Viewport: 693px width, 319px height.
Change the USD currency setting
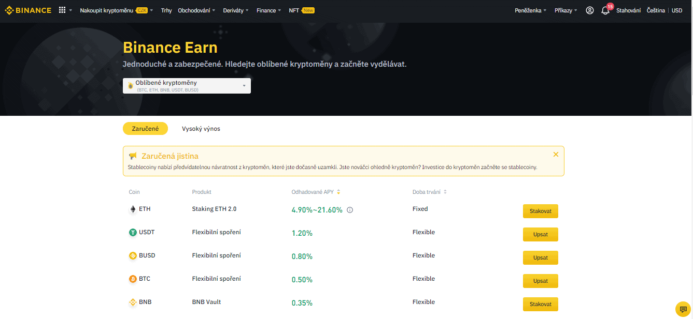(x=677, y=10)
